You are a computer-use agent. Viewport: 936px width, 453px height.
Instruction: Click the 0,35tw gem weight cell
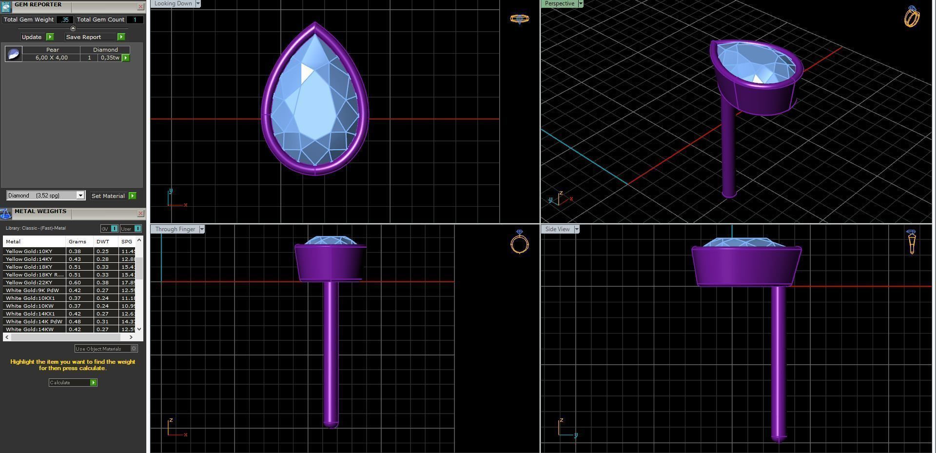110,58
